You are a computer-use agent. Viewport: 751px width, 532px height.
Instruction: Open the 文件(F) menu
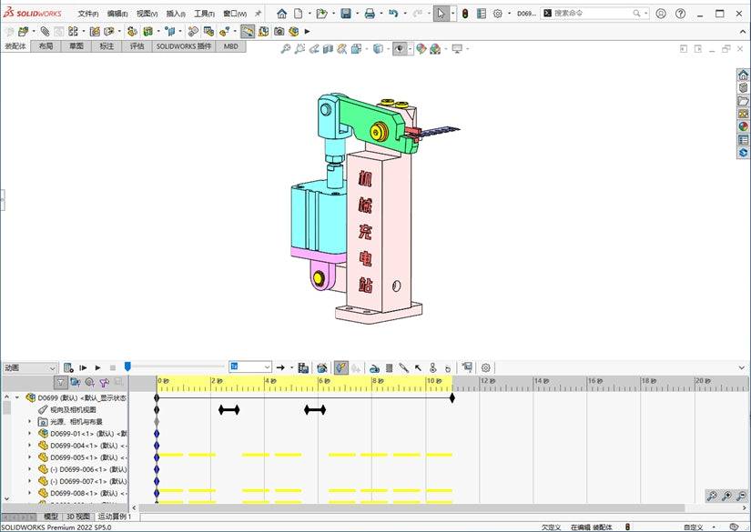tap(88, 14)
